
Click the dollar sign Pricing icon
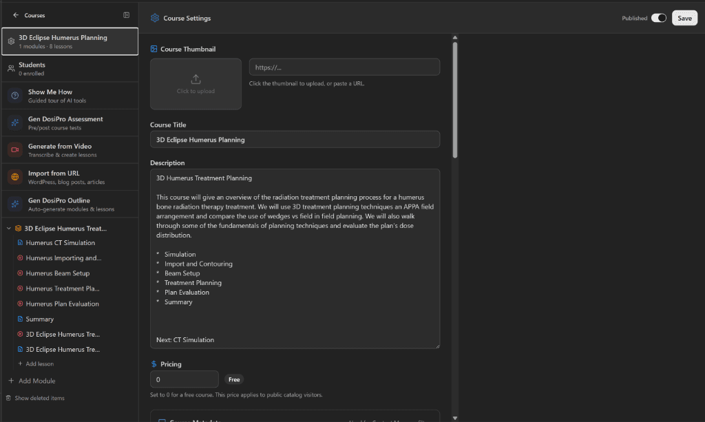click(154, 364)
